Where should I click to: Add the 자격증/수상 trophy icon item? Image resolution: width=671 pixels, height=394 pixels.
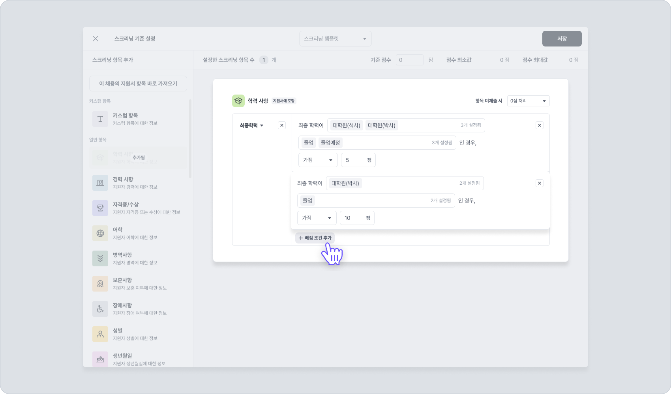pyautogui.click(x=100, y=208)
